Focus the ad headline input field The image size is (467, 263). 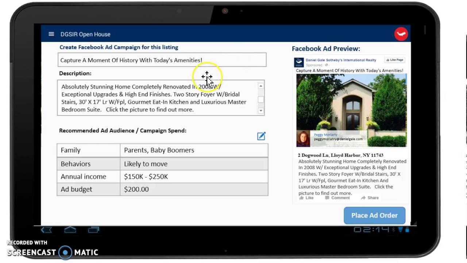[x=162, y=60]
